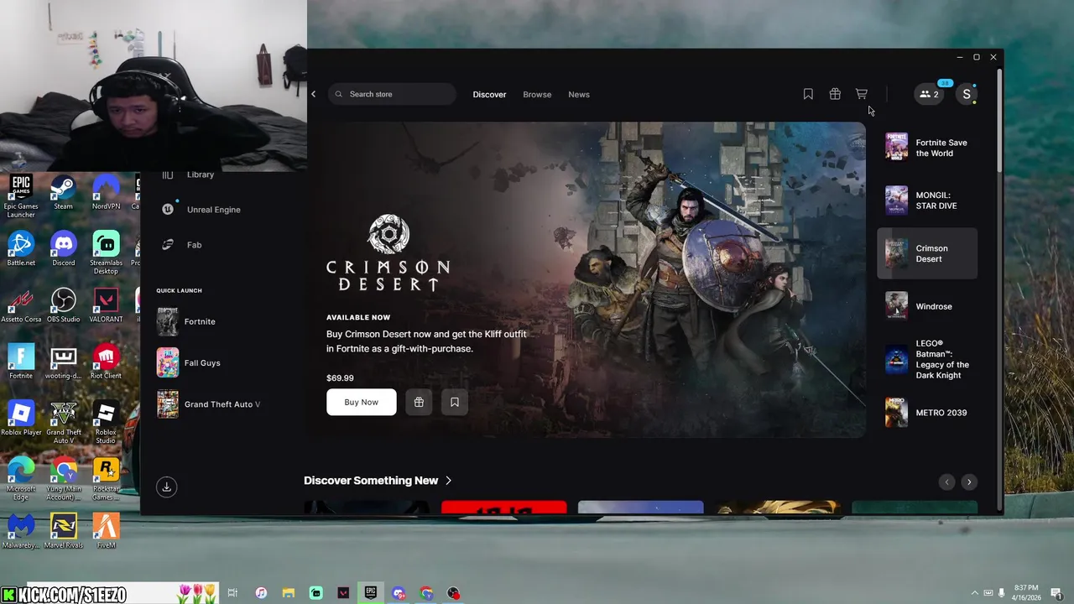
Task: Select LEGO Batman Legacy of the Dark Knight
Action: pos(927,359)
